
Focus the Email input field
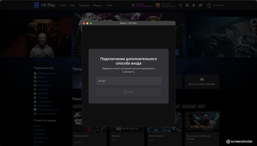coord(128,81)
